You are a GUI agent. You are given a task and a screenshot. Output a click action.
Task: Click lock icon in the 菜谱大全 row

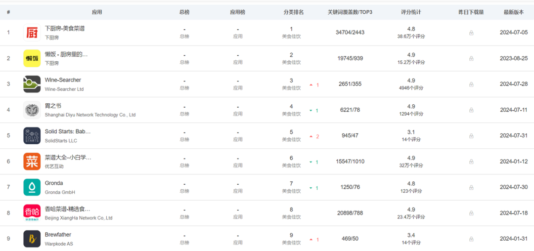tap(471, 162)
